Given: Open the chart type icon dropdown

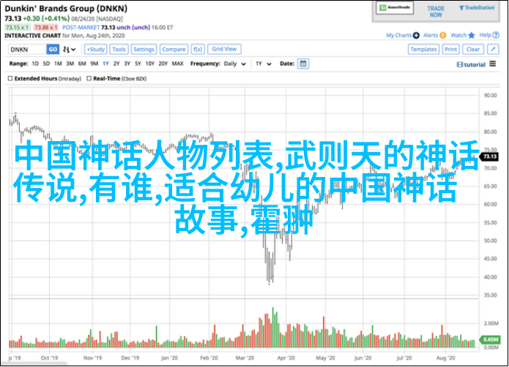Looking at the screenshot, I should [x=69, y=50].
